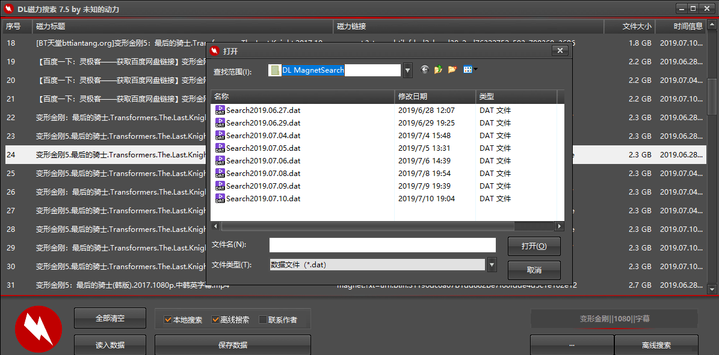The width and height of the screenshot is (719, 355).
Task: Select file Search2019.07.09.dat
Action: [x=263, y=186]
